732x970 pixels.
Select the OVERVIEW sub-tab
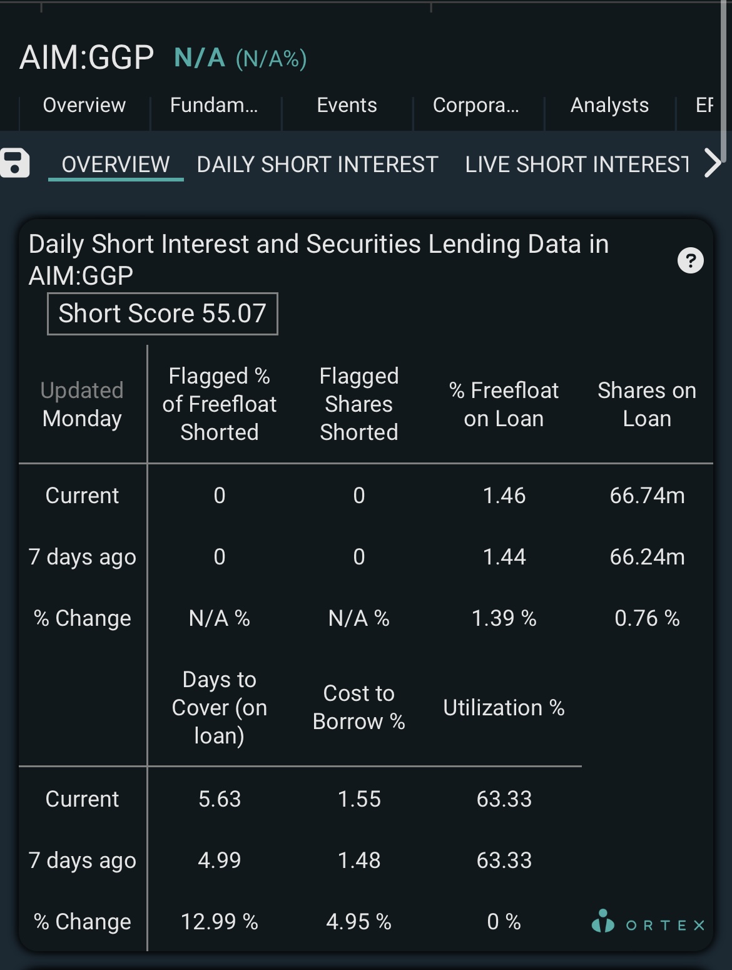coord(116,165)
